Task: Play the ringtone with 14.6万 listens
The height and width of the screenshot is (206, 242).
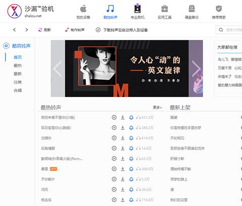Action: tap(114, 148)
